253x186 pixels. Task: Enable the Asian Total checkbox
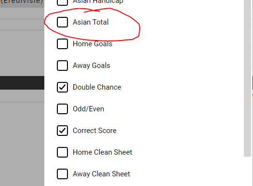62,22
